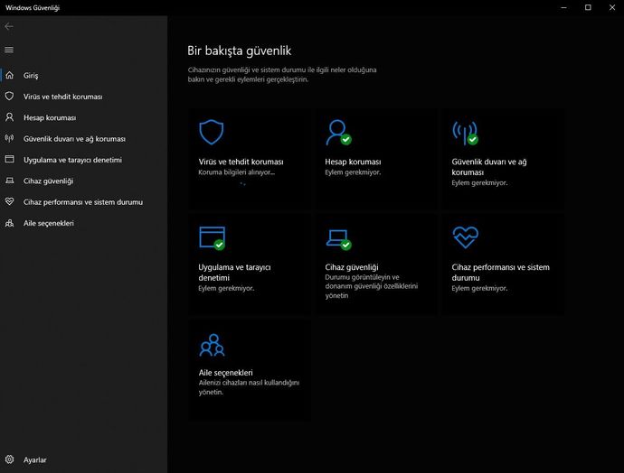
Task: Click 'Eylem gerekmiyor.' under the firewall tile
Action: pyautogui.click(x=479, y=183)
